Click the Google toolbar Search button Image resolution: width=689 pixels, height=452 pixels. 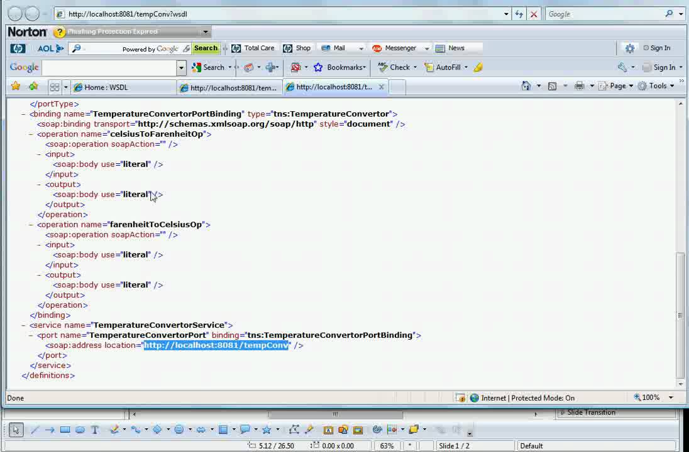[208, 67]
